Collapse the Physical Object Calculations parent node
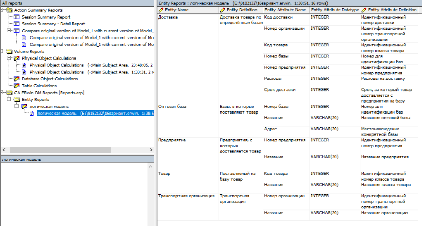 click(x=9, y=58)
